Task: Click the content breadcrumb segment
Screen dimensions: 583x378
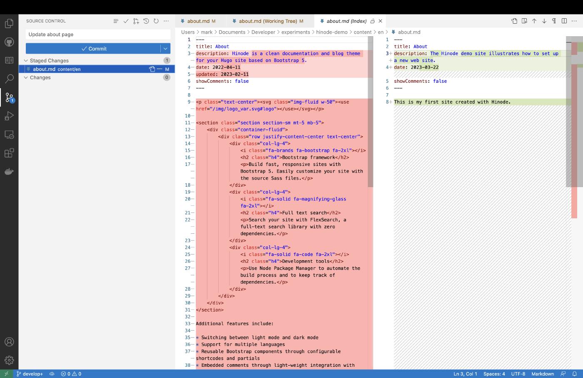Action: (x=362, y=32)
